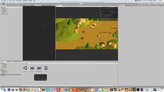
Task: Switch to the Services tab
Action: pyautogui.click(x=133, y=5)
